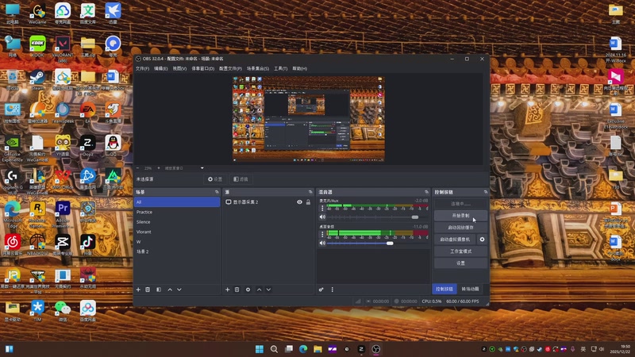Toggle 启动虚拟摄像机 button
The image size is (635, 357).
(455, 240)
